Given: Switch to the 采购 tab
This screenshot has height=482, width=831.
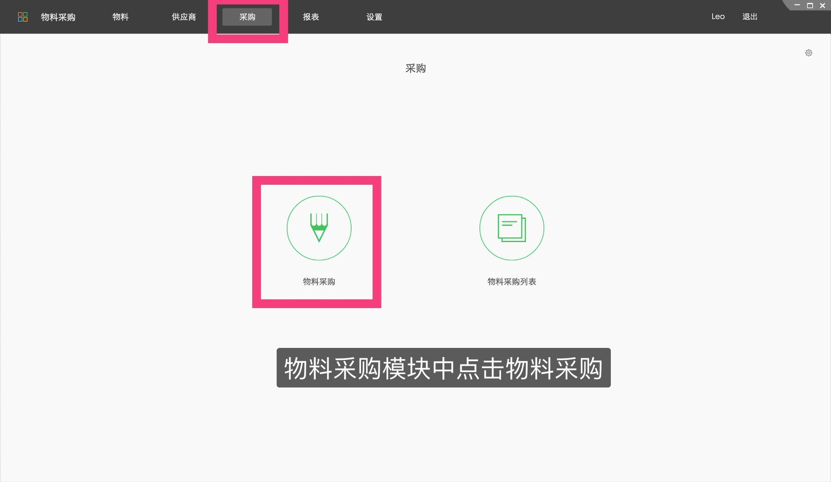Looking at the screenshot, I should pos(247,17).
